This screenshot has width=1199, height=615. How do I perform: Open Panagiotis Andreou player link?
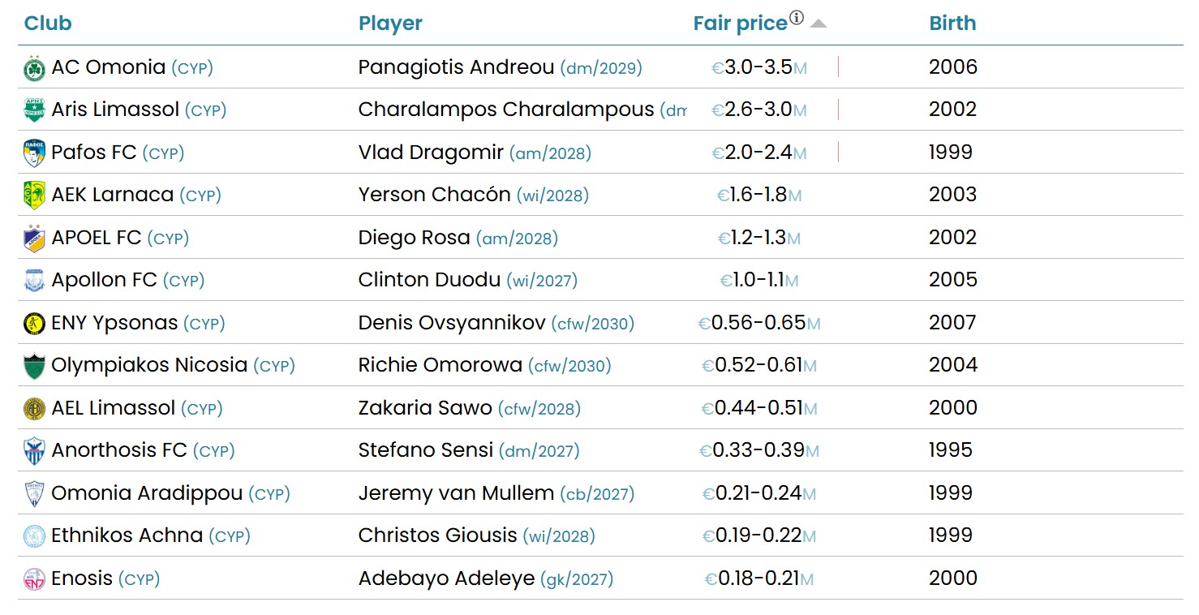coord(456,67)
